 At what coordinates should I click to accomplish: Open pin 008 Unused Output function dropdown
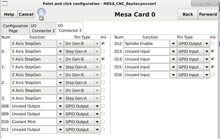point(60,106)
